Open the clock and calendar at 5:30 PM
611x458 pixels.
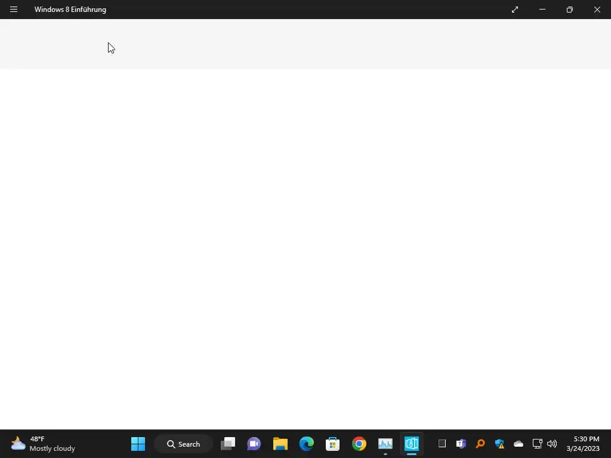(583, 444)
